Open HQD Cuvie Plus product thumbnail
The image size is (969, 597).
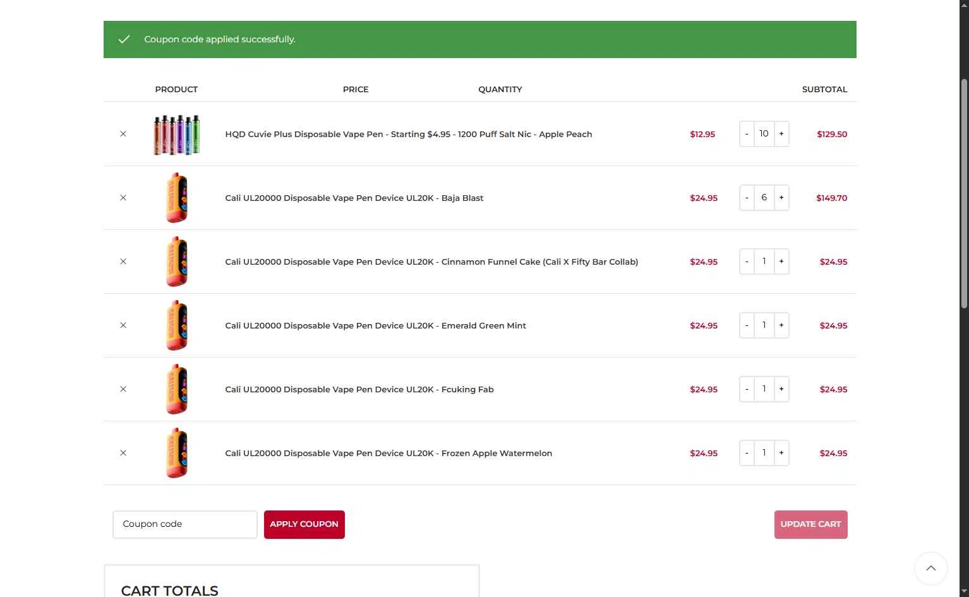coord(177,134)
